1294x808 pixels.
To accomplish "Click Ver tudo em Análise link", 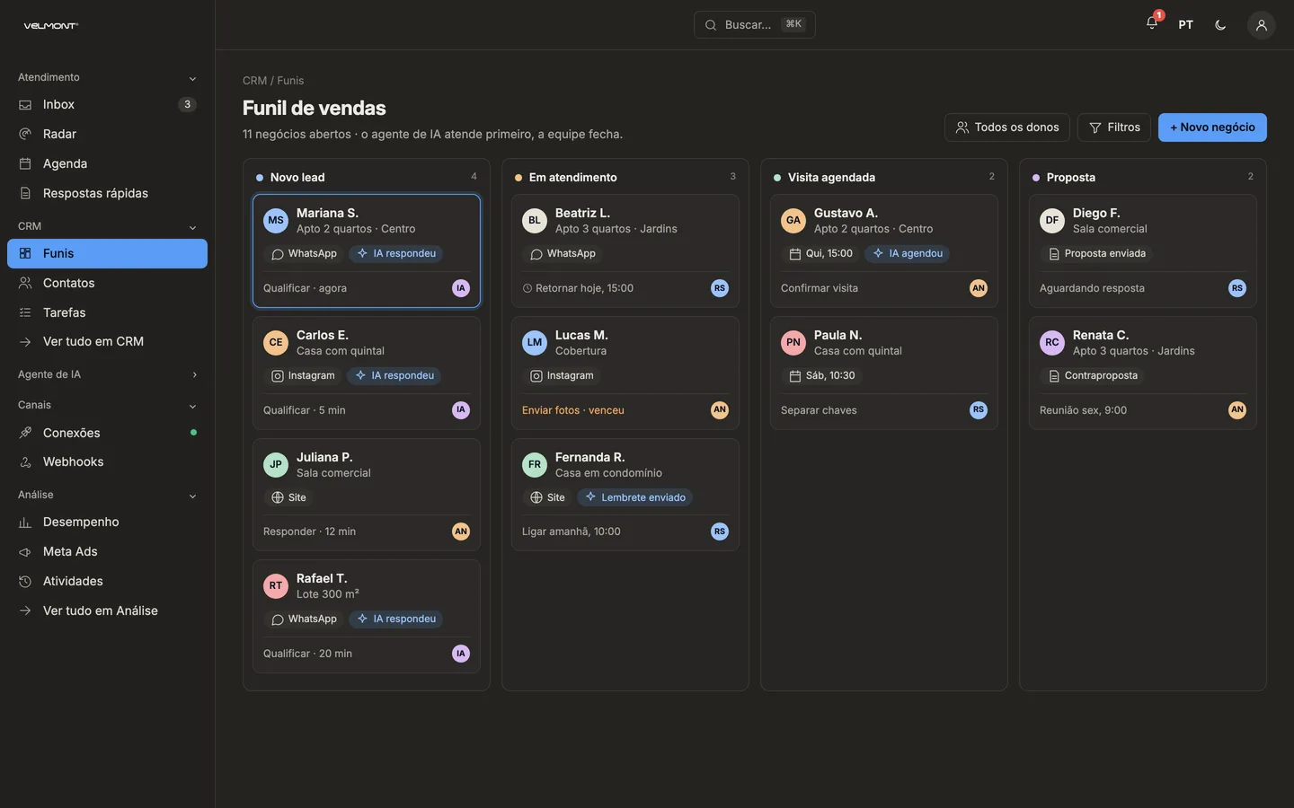I will (107, 610).
